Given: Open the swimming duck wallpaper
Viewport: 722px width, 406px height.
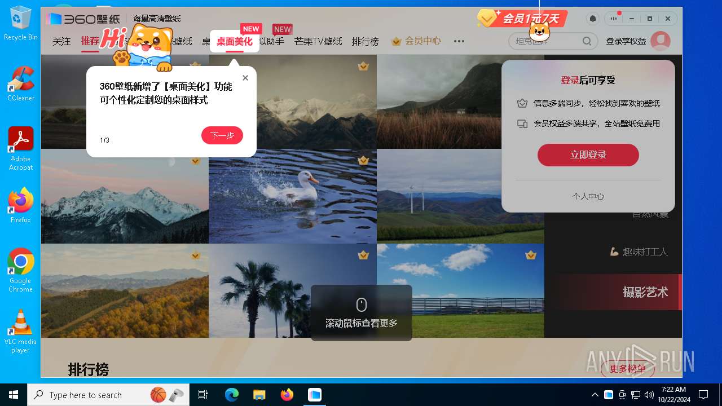Looking at the screenshot, I should pos(293,196).
